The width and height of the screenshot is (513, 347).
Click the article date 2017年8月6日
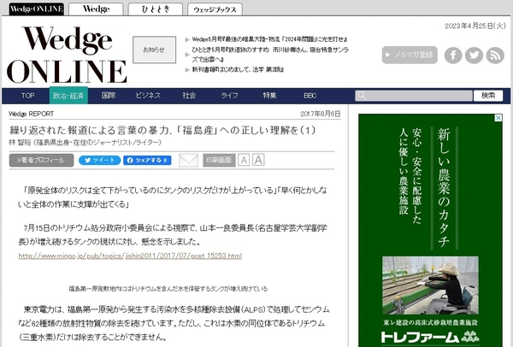[x=321, y=114]
